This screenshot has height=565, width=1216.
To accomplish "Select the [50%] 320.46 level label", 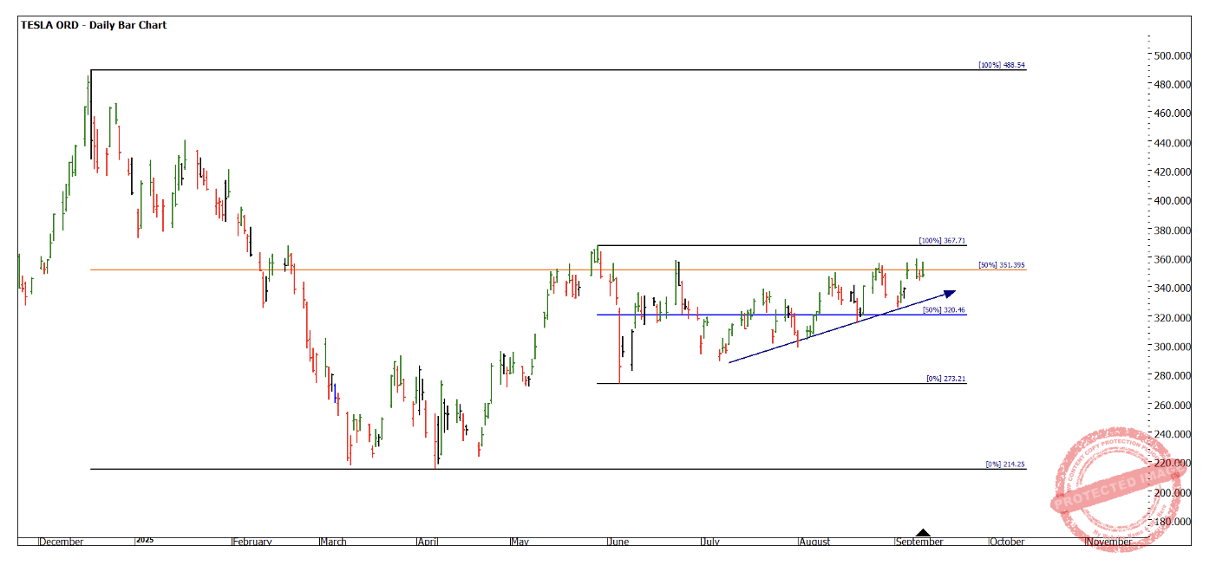I will (941, 309).
